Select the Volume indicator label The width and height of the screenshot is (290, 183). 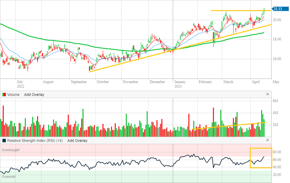pyautogui.click(x=13, y=95)
